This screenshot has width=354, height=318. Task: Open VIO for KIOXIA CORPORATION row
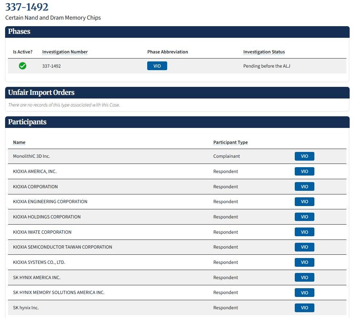(x=304, y=187)
